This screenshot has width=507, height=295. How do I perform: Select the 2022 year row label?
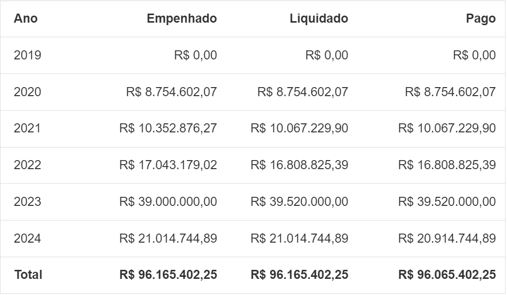coord(28,165)
